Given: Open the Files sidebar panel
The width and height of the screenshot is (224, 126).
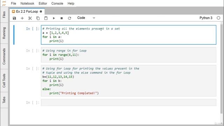Looking at the screenshot, I should pos(4,15).
